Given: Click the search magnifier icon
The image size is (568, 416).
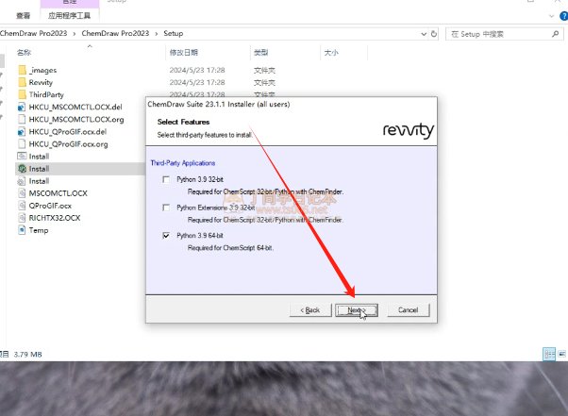Looking at the screenshot, I should coord(555,34).
